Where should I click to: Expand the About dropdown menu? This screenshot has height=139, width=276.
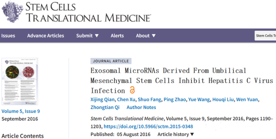click(146, 36)
